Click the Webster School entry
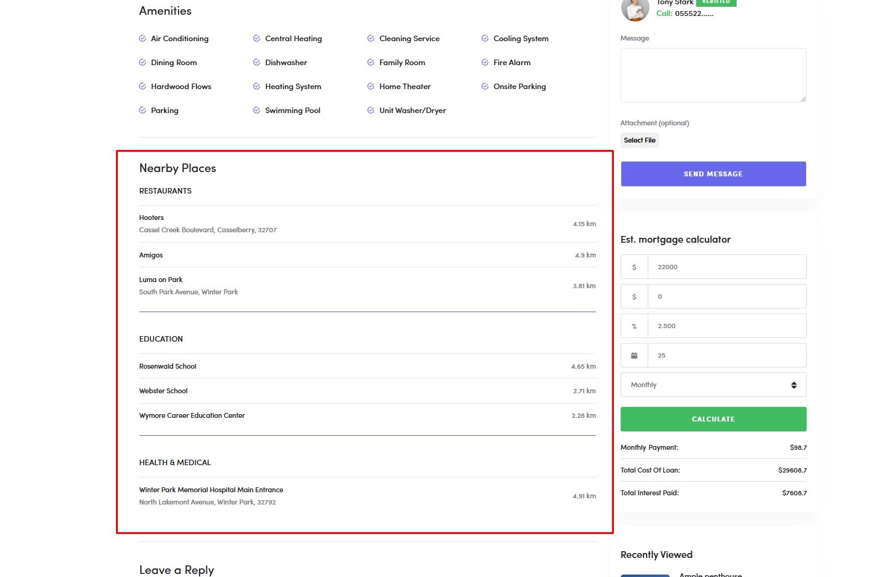Image resolution: width=892 pixels, height=577 pixels. [367, 391]
